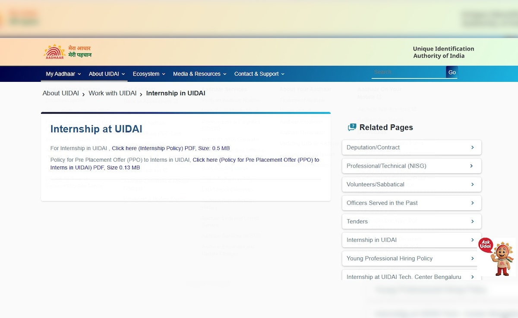Go to Work with UIDAI breadcrumb
This screenshot has height=318, width=518.
click(x=112, y=94)
